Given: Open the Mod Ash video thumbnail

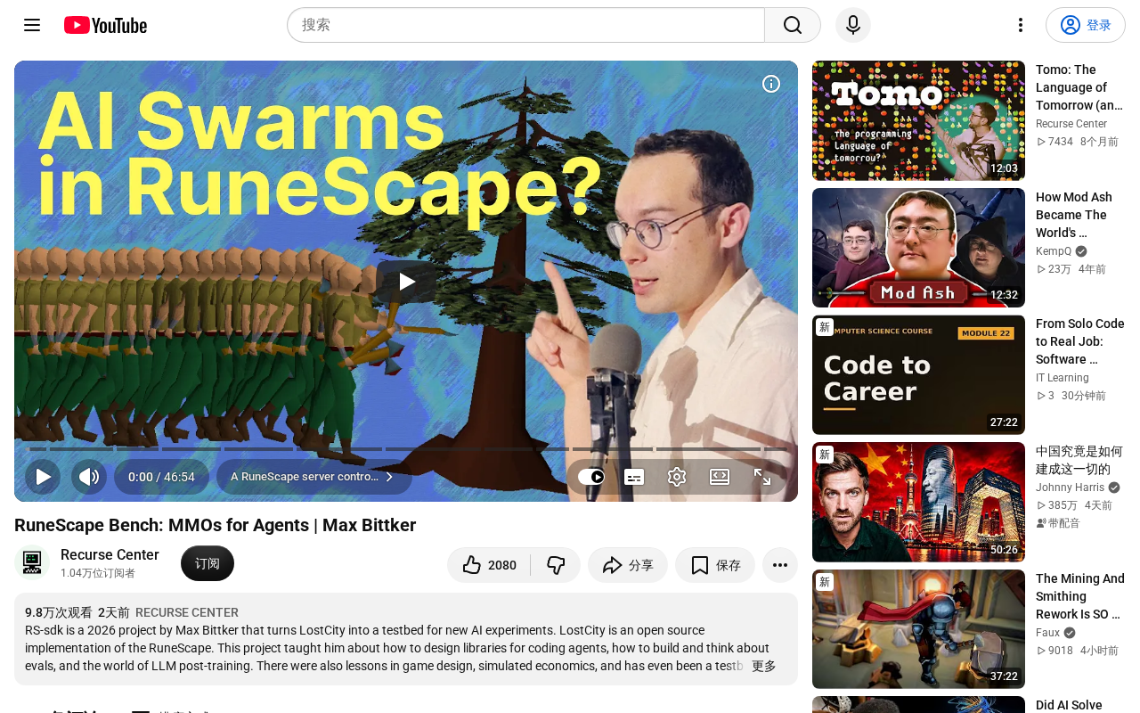Looking at the screenshot, I should tap(918, 248).
